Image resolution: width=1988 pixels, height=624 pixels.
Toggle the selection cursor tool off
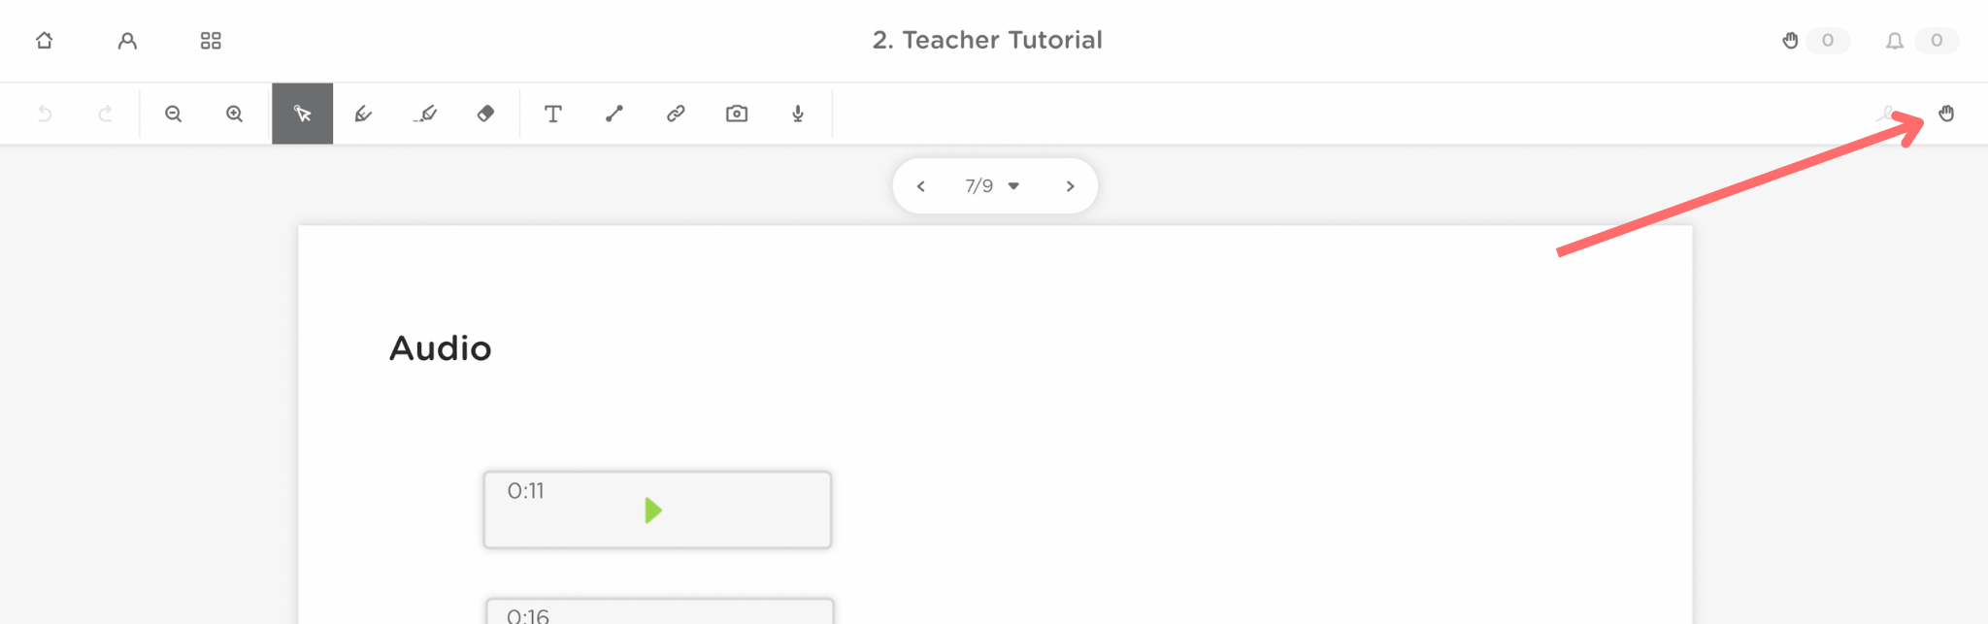[x=302, y=114]
